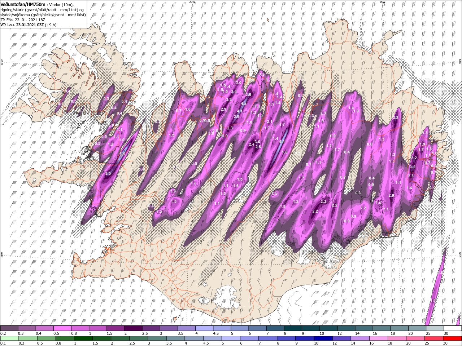
Task: Click white swatch after 30 in upper legend
Action: (453, 328)
